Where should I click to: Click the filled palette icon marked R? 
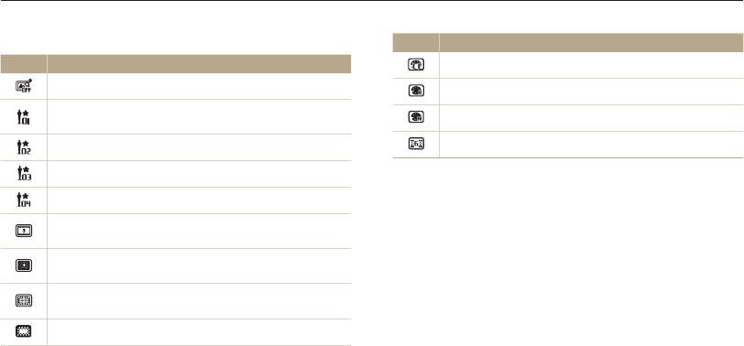click(416, 92)
